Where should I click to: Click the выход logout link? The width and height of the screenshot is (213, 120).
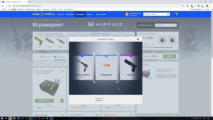click(x=207, y=9)
